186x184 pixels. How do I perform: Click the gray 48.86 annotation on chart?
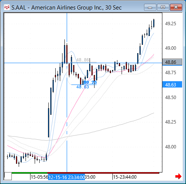click(83, 60)
